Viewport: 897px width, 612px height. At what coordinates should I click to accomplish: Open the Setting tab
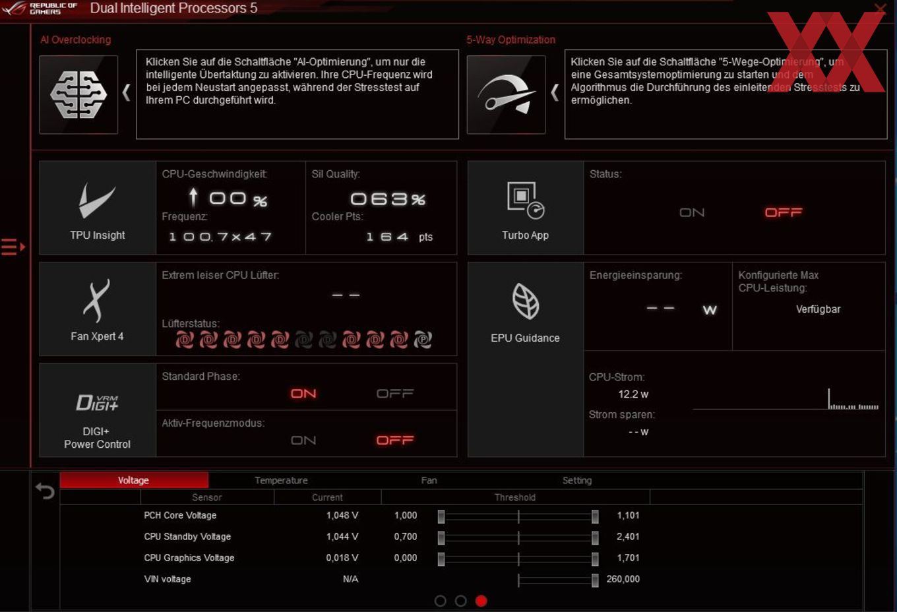tap(577, 480)
